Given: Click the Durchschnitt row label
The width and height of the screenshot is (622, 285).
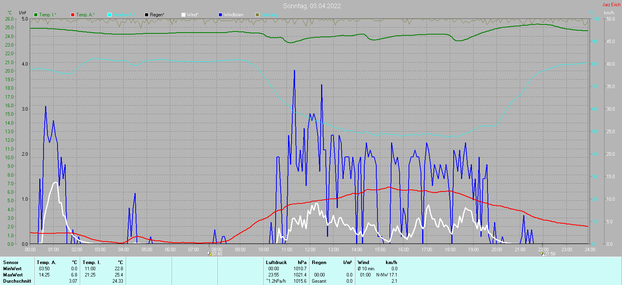Looking at the screenshot, I should click(17, 281).
